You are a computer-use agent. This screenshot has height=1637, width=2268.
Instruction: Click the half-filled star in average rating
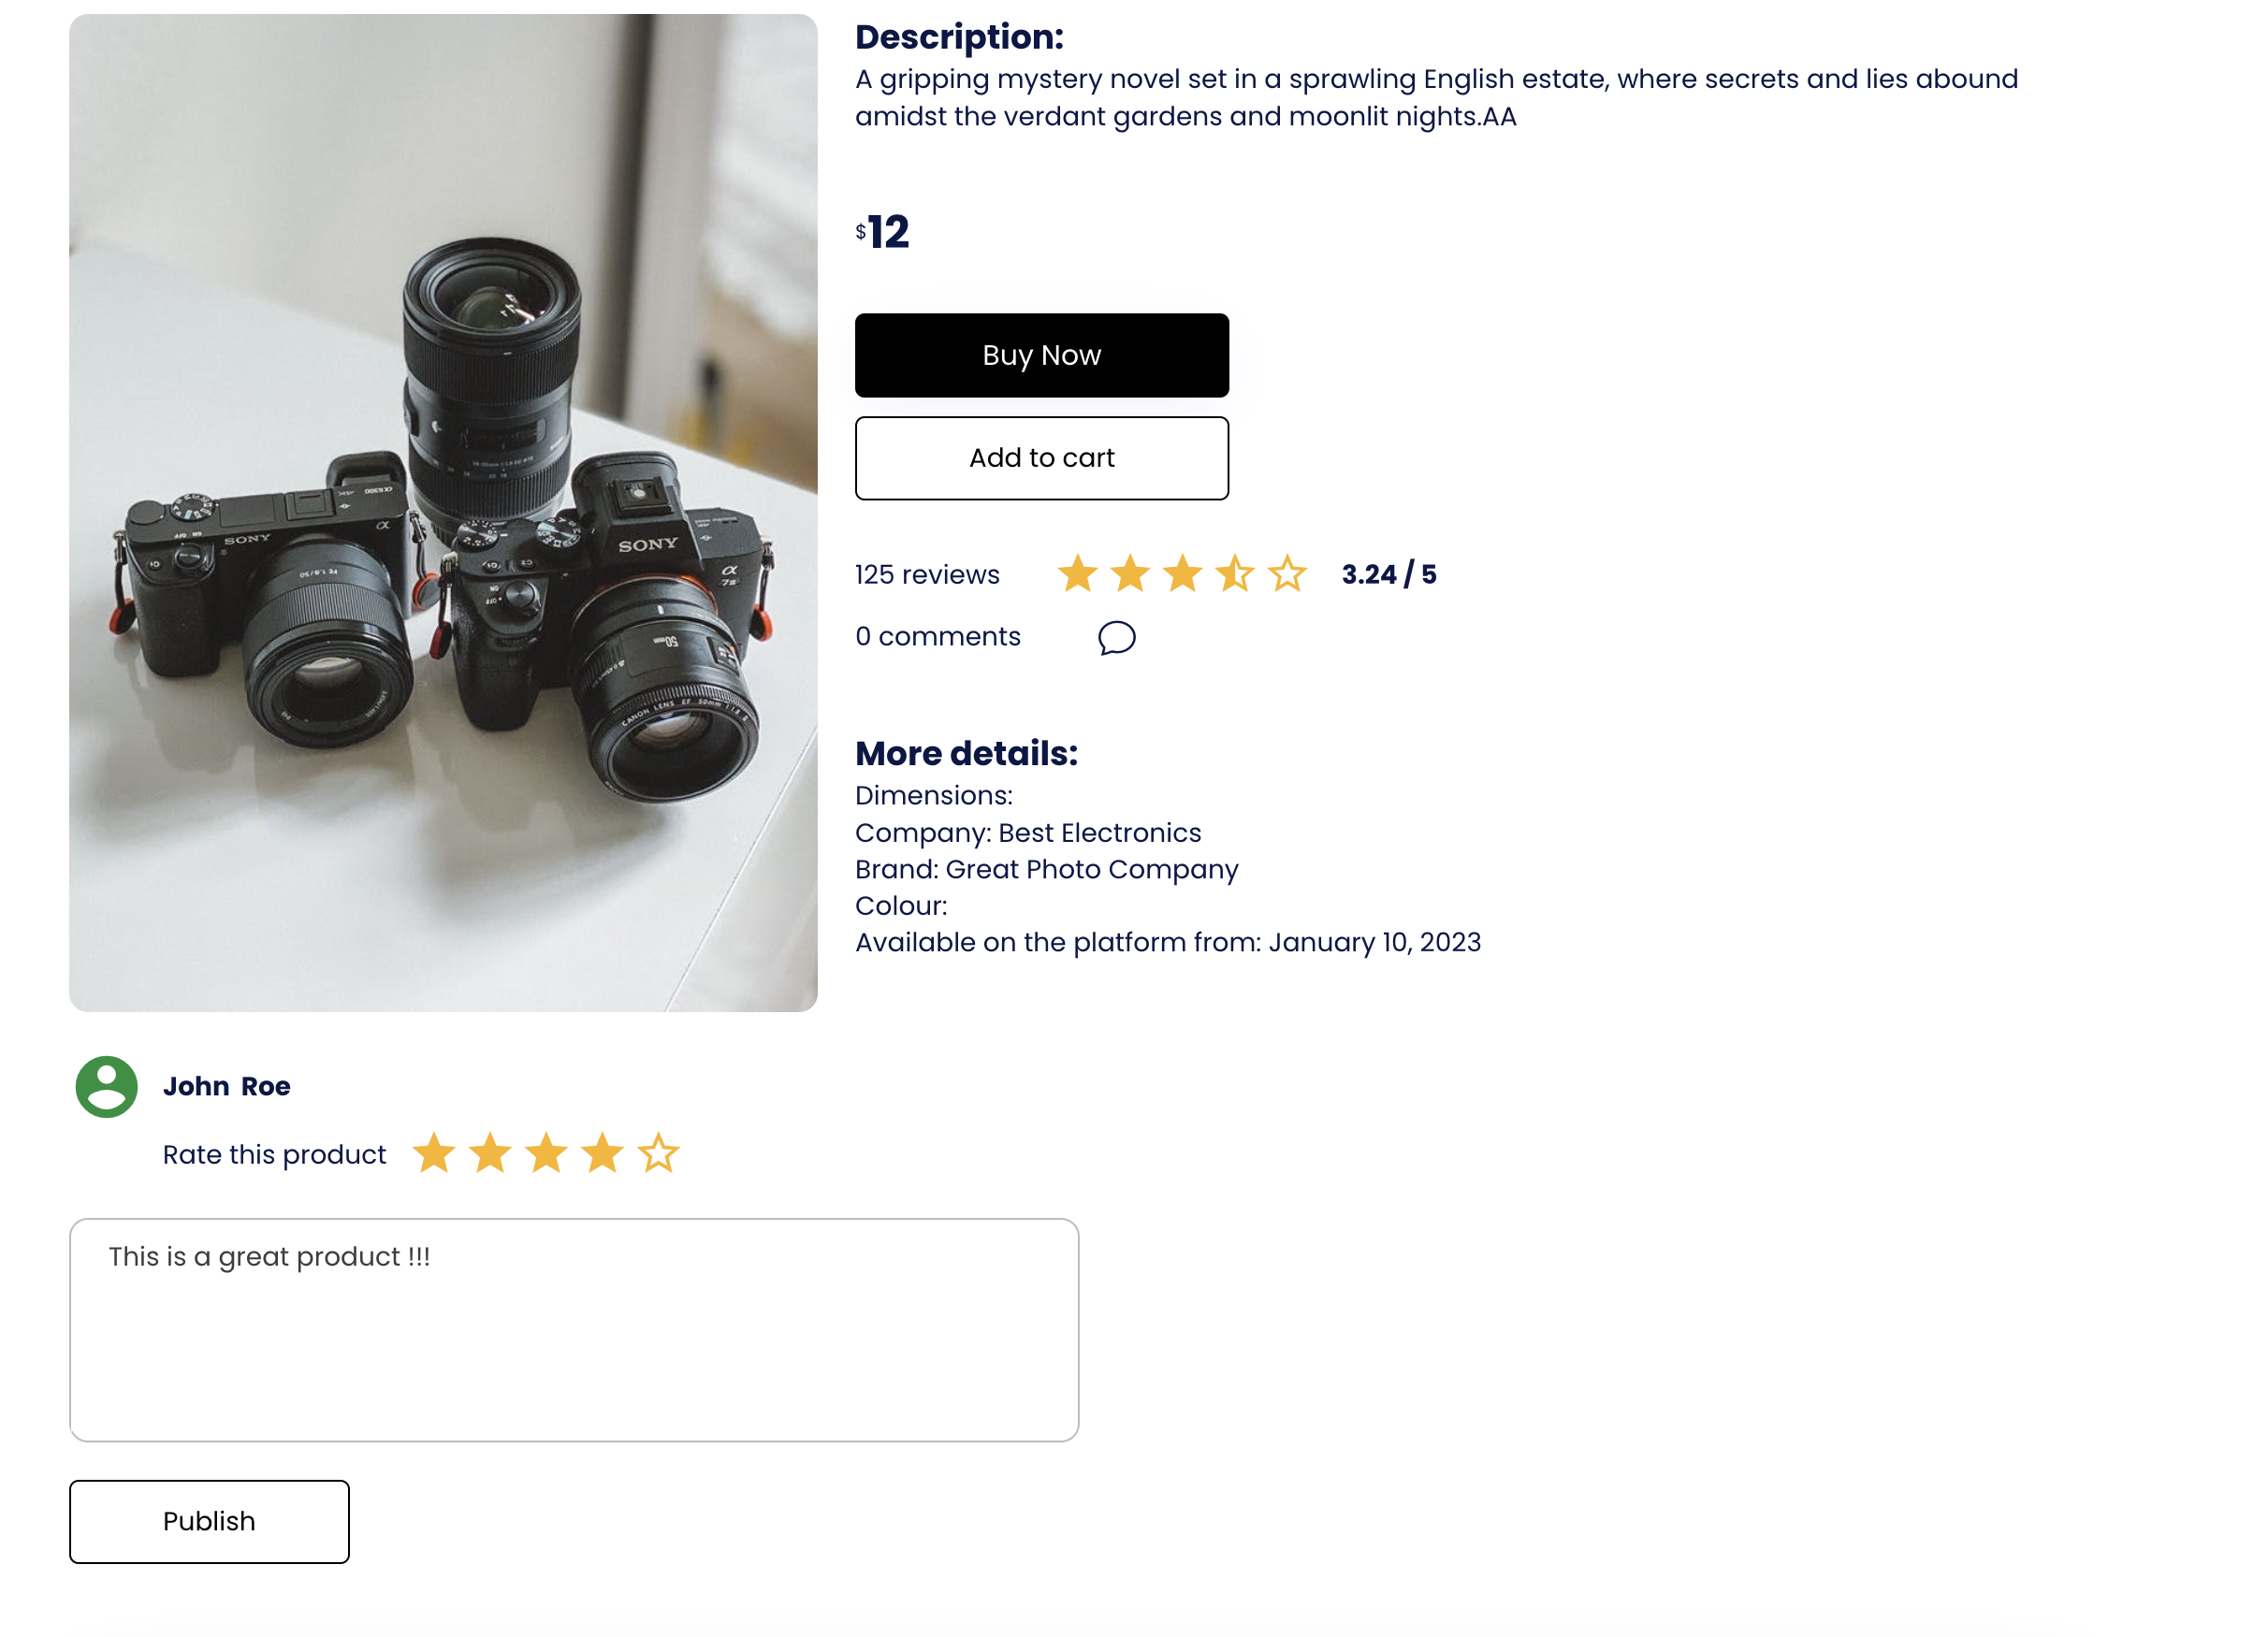pos(1235,573)
